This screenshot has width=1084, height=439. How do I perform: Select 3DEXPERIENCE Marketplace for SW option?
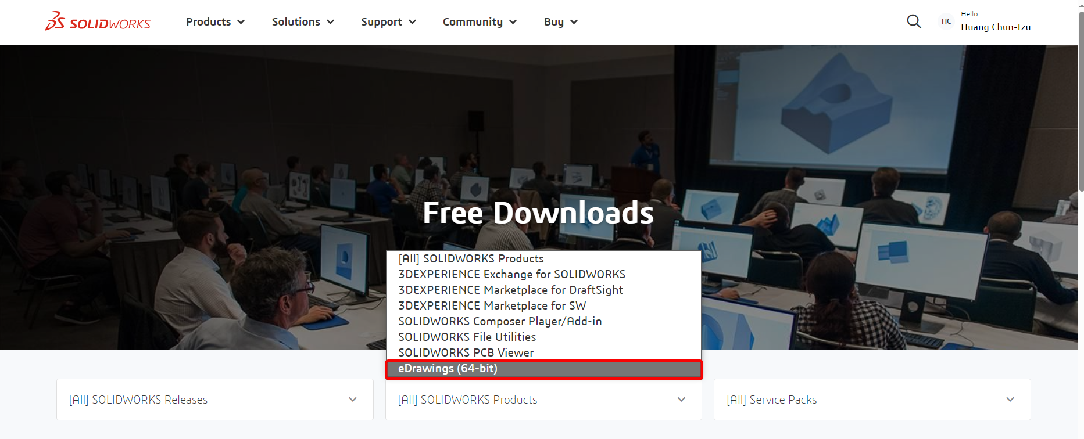[x=543, y=305]
